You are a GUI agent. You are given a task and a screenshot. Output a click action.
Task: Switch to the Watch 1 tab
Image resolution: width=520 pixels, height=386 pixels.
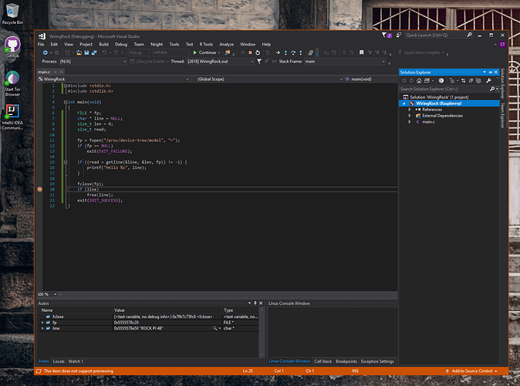(x=76, y=361)
